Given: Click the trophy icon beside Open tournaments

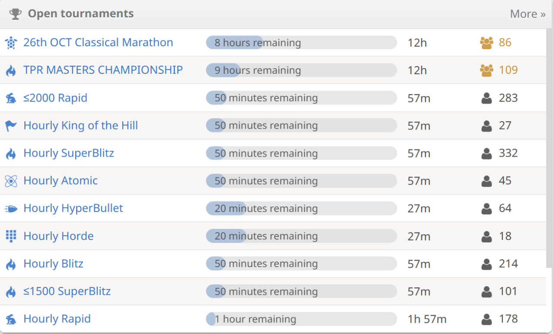Looking at the screenshot, I should 15,14.
